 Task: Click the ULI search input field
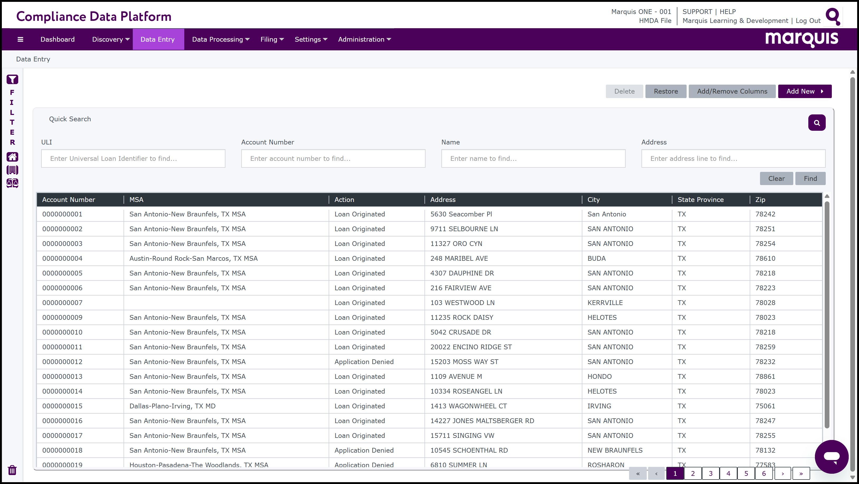133,158
